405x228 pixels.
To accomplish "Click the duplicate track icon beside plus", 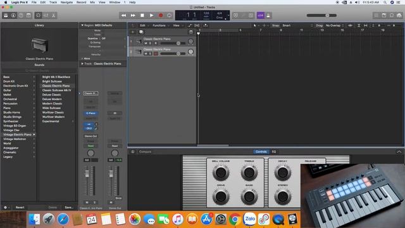I will tap(141, 32).
